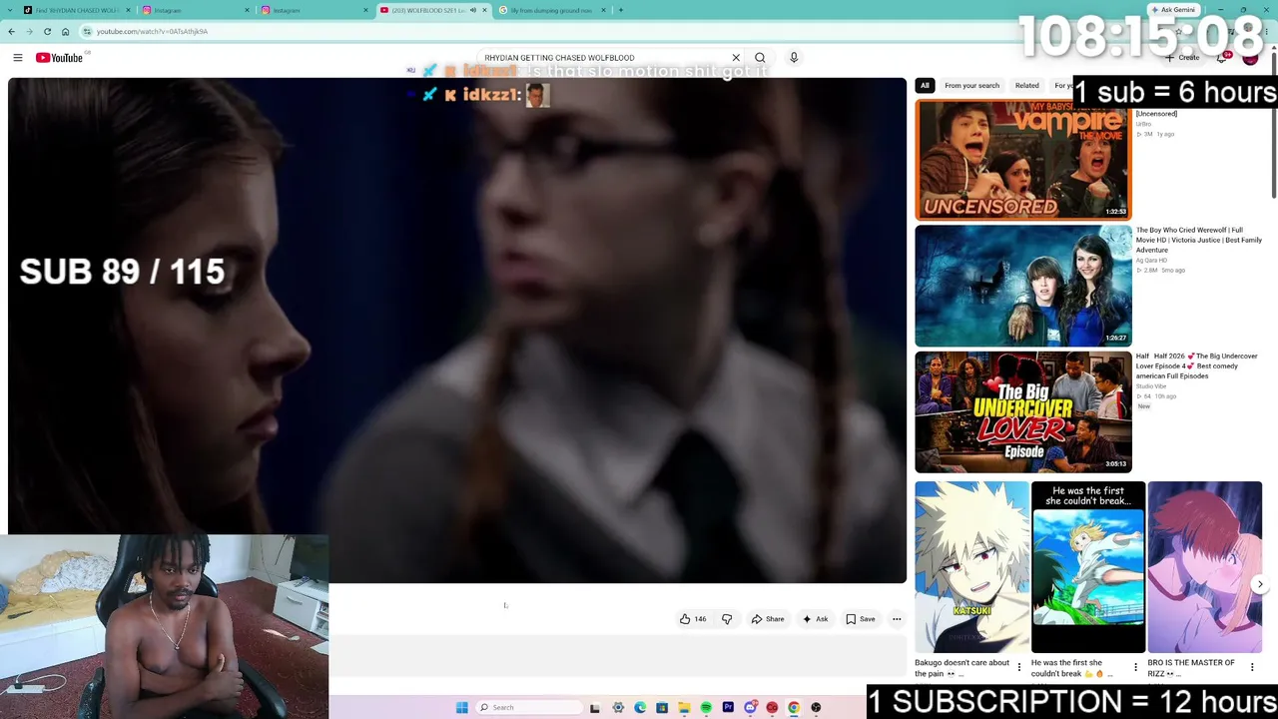
Task: Open OBS Studio from taskbar
Action: (816, 708)
